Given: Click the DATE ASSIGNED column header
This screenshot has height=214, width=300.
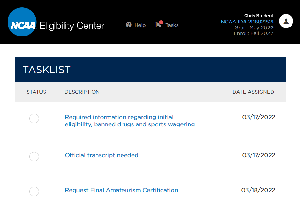Looking at the screenshot, I should (x=253, y=92).
